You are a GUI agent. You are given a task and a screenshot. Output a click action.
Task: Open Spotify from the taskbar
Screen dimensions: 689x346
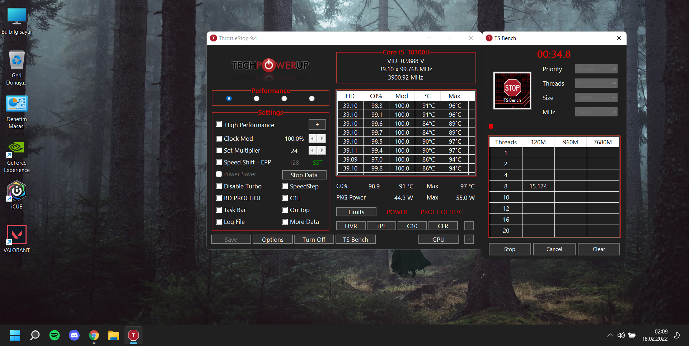[x=55, y=335]
